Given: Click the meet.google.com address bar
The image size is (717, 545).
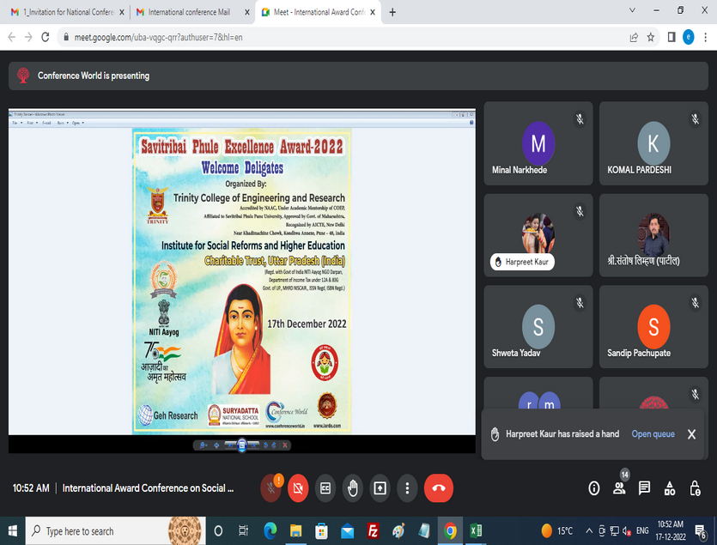Looking at the screenshot, I should [358, 37].
